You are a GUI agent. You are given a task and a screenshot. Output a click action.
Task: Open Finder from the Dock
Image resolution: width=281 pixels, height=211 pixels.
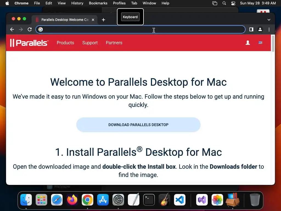26,200
